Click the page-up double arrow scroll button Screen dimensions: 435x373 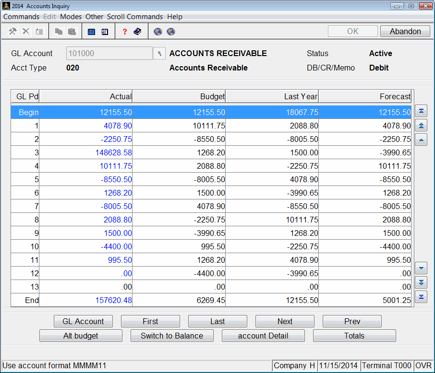[421, 126]
